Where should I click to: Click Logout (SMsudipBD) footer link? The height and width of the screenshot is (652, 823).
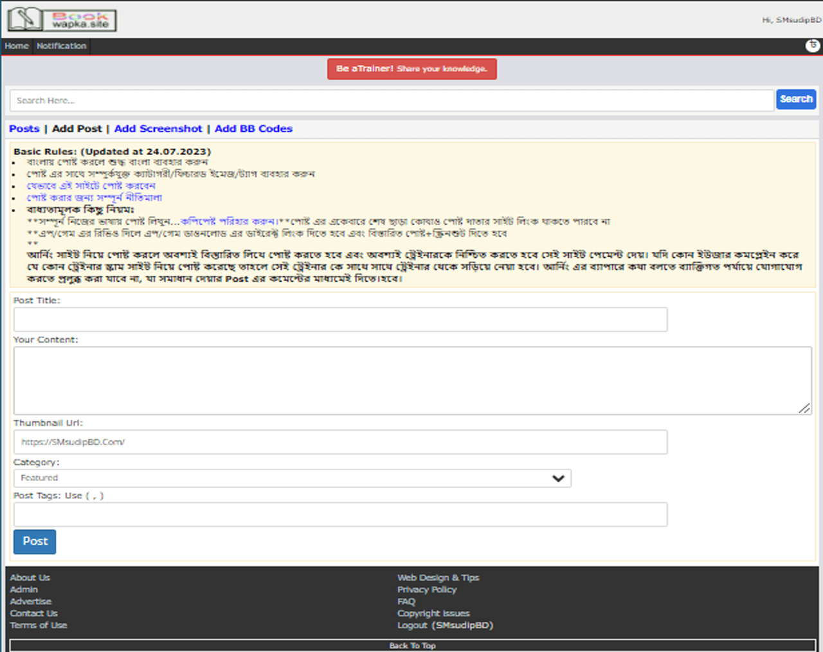(445, 625)
